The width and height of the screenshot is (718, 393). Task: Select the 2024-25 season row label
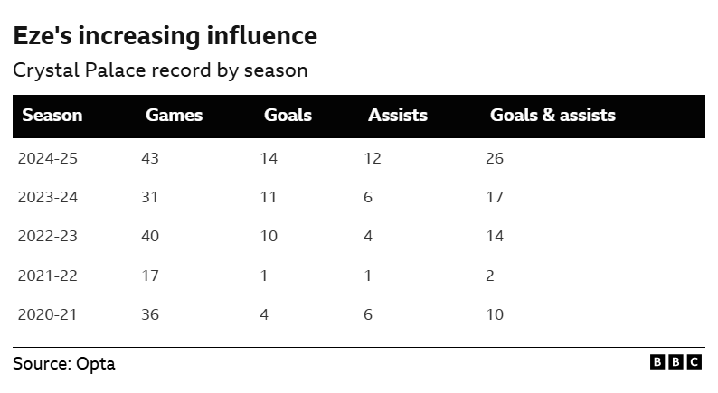48,158
